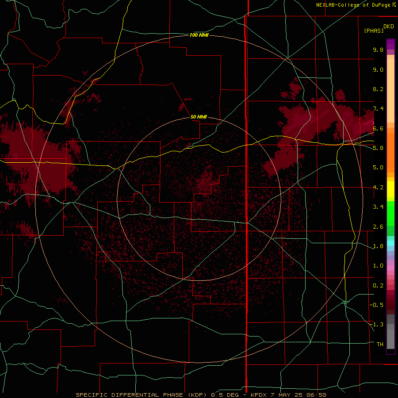Viewport: 398px width, 398px height.
Task: Click the TH threshold label on the scale
Action: pyautogui.click(x=380, y=344)
